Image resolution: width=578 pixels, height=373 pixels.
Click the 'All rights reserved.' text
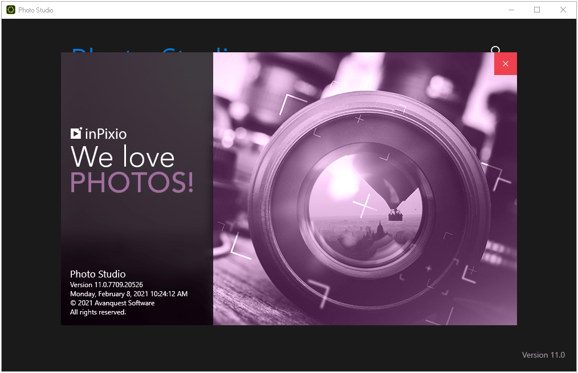coord(98,312)
